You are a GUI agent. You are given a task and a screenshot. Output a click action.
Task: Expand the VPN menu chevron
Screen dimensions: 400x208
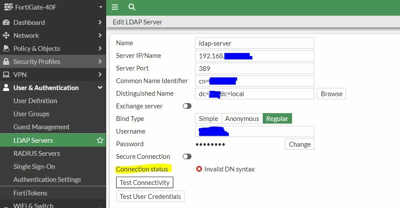pyautogui.click(x=100, y=74)
